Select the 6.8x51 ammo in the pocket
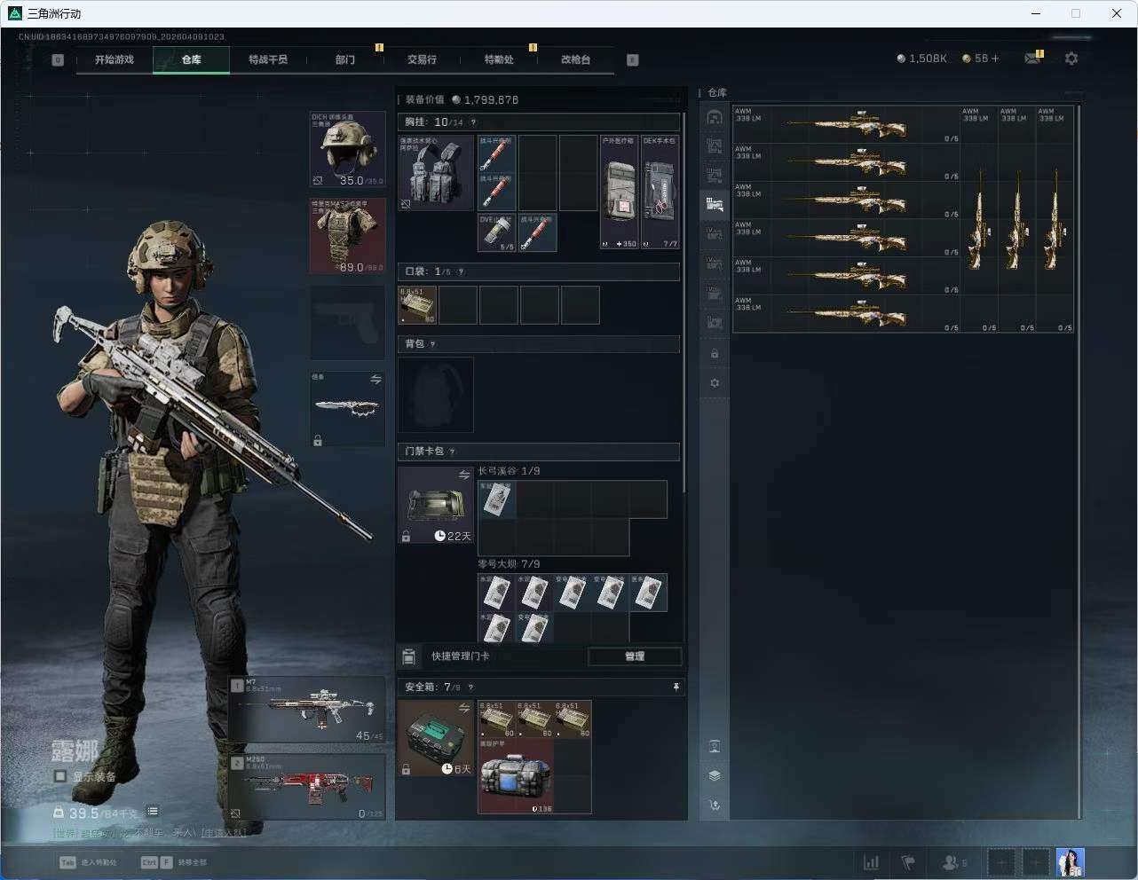 point(417,305)
